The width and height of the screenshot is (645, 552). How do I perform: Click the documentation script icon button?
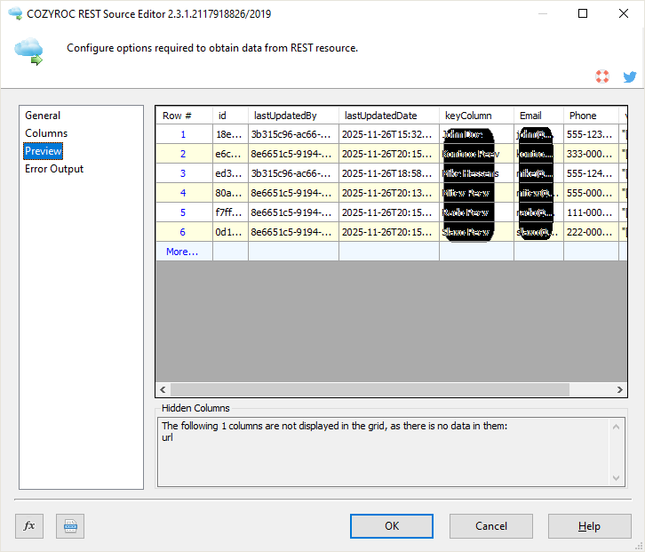point(70,526)
